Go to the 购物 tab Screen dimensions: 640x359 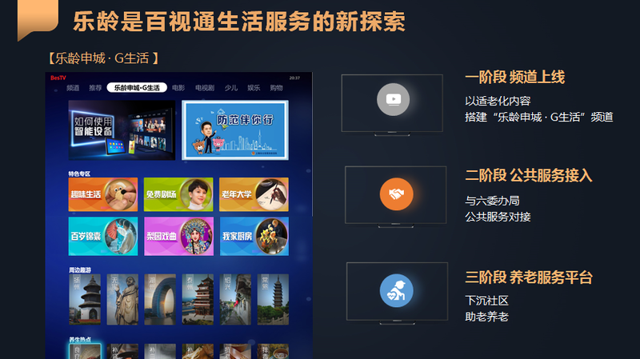point(276,88)
